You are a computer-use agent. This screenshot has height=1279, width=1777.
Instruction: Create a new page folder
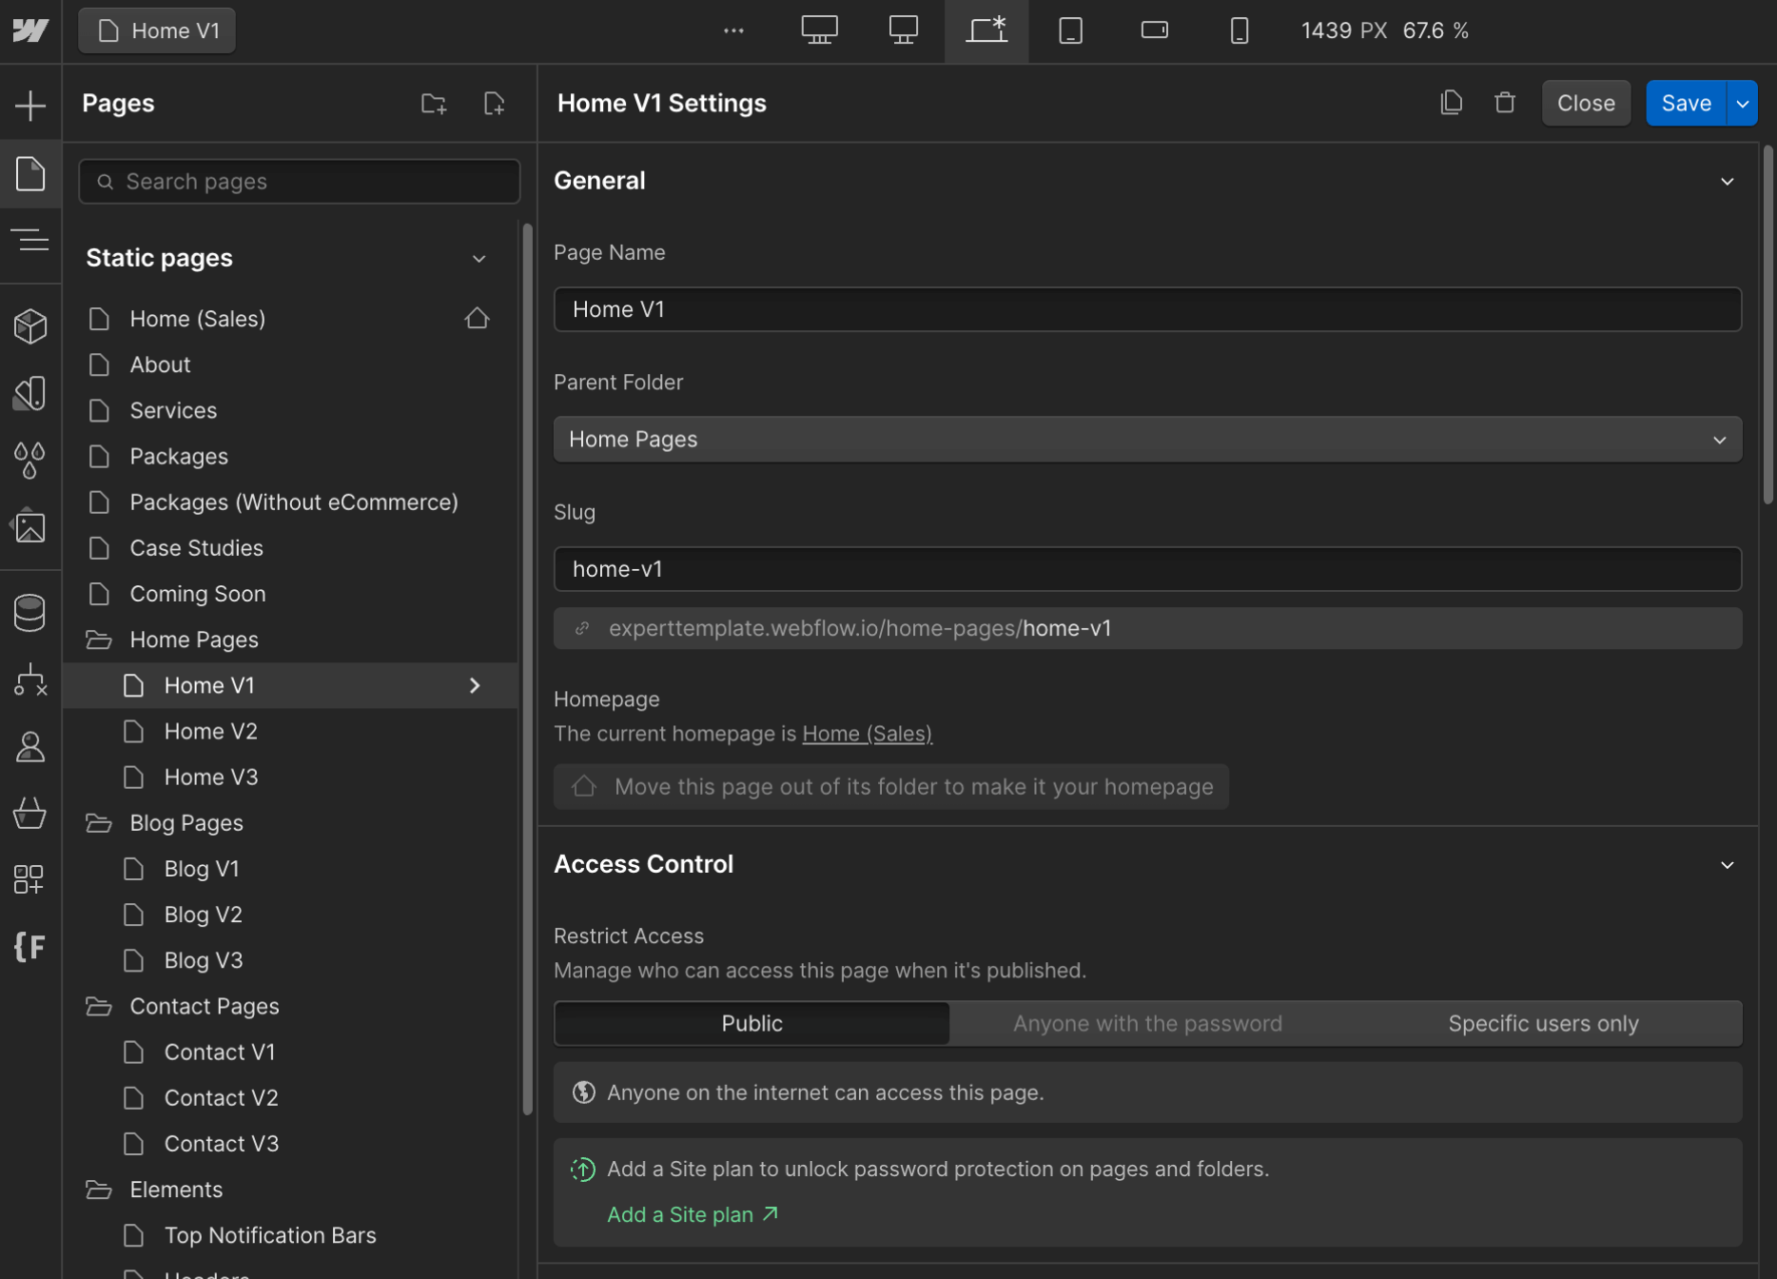tap(433, 103)
